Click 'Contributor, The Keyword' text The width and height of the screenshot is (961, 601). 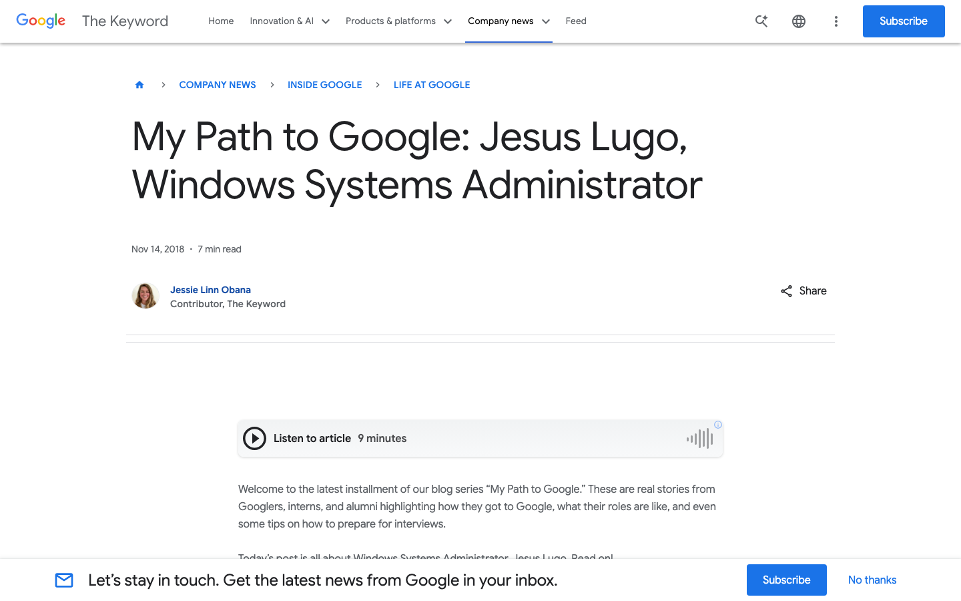228,304
